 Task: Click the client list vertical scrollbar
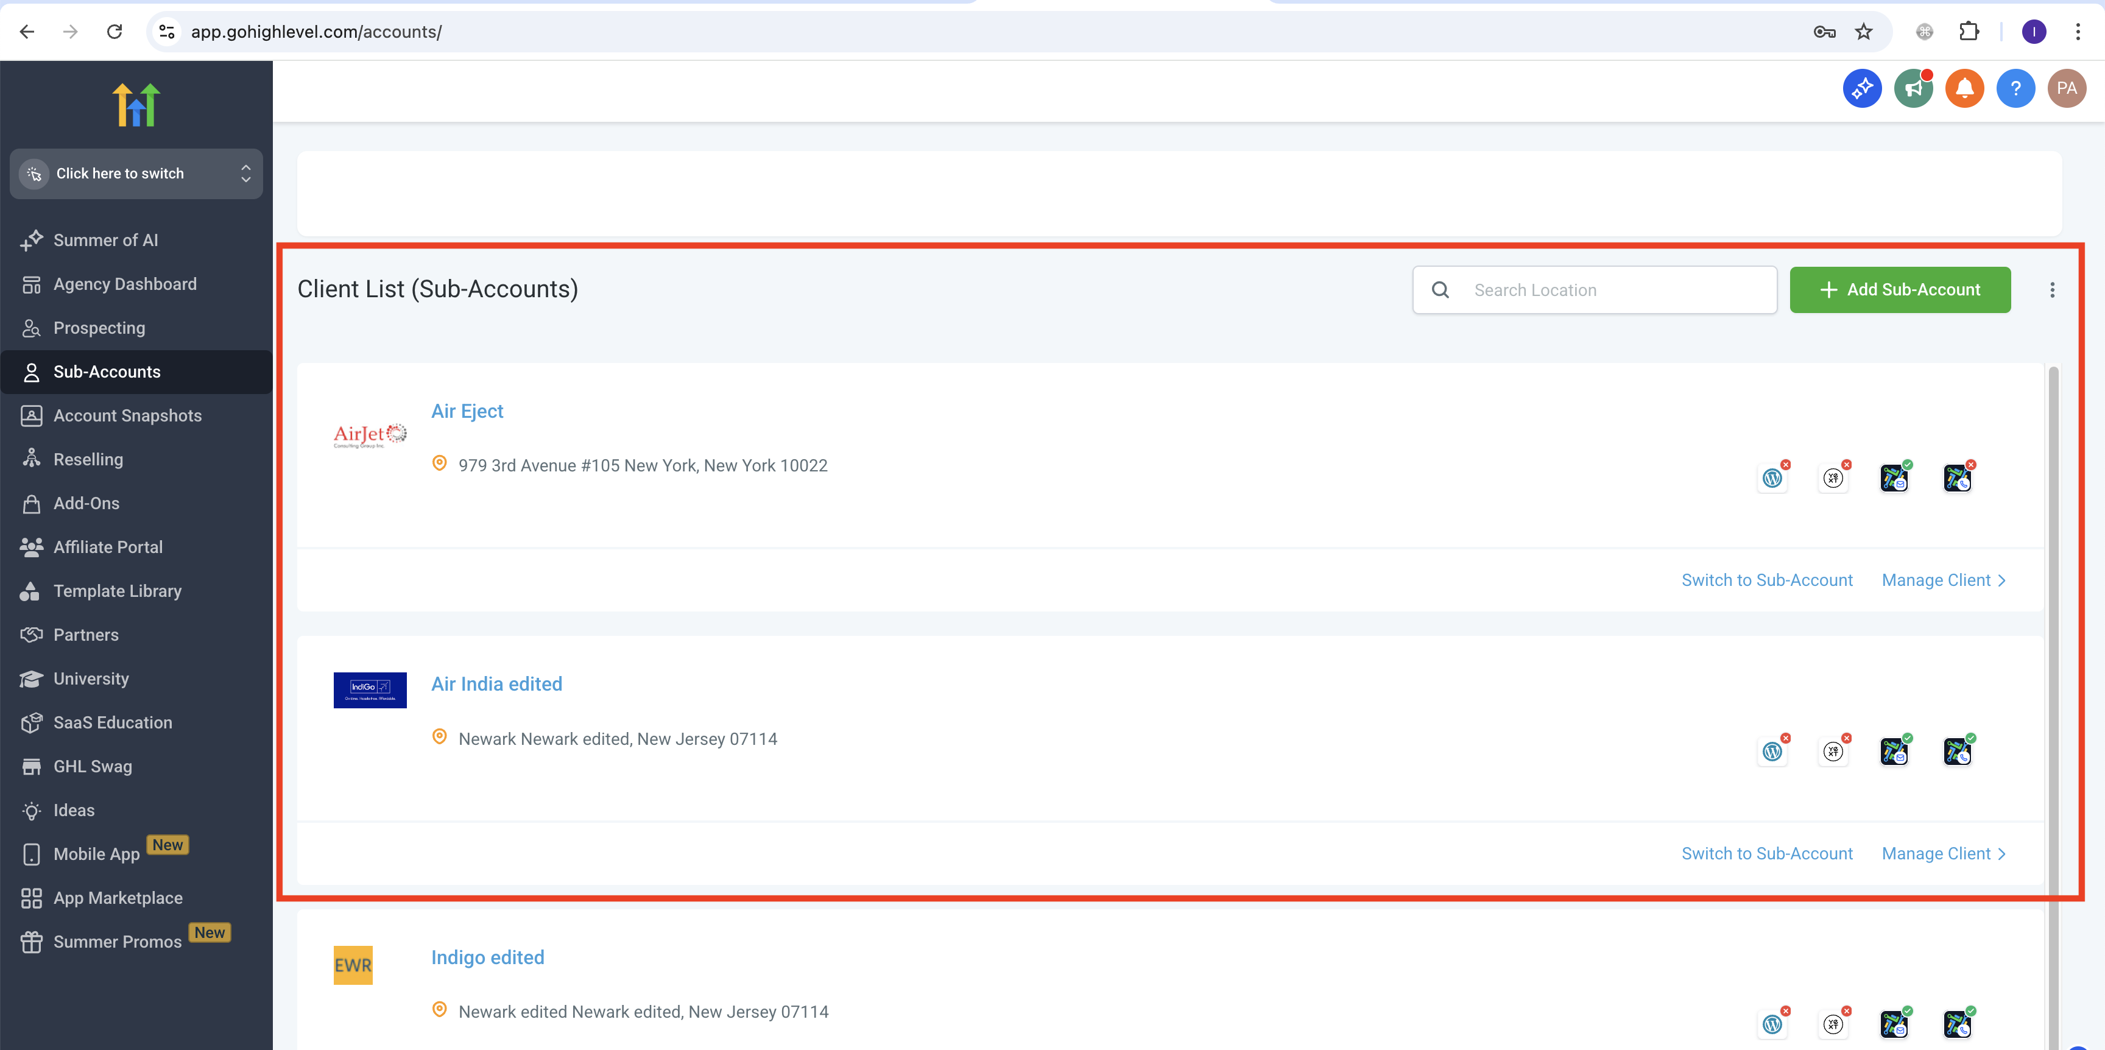tap(2053, 654)
